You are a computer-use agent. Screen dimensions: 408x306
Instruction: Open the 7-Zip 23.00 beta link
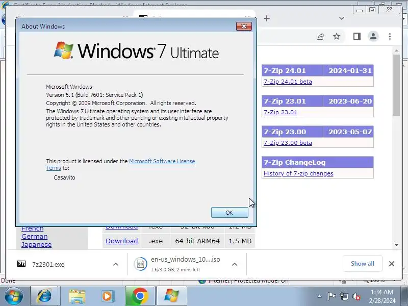tap(288, 143)
